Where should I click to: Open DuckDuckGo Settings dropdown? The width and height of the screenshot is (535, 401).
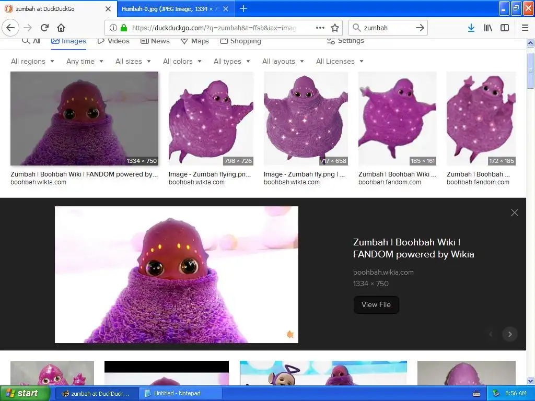point(345,41)
